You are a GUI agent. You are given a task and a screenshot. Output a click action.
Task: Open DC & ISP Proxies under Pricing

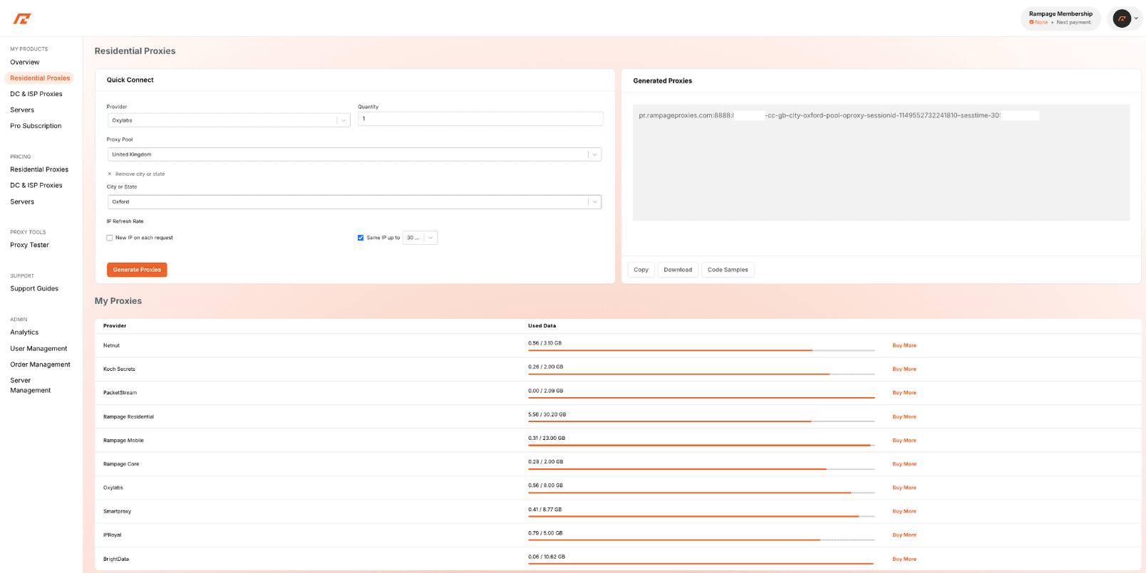click(36, 186)
